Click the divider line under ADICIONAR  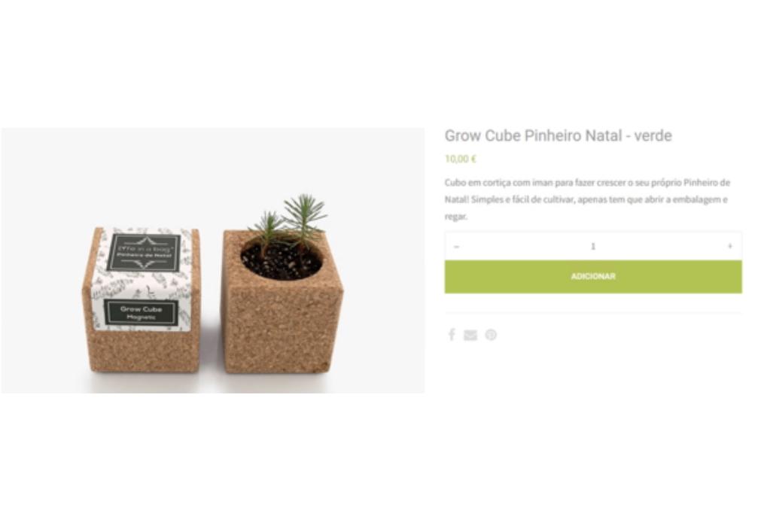[593, 312]
